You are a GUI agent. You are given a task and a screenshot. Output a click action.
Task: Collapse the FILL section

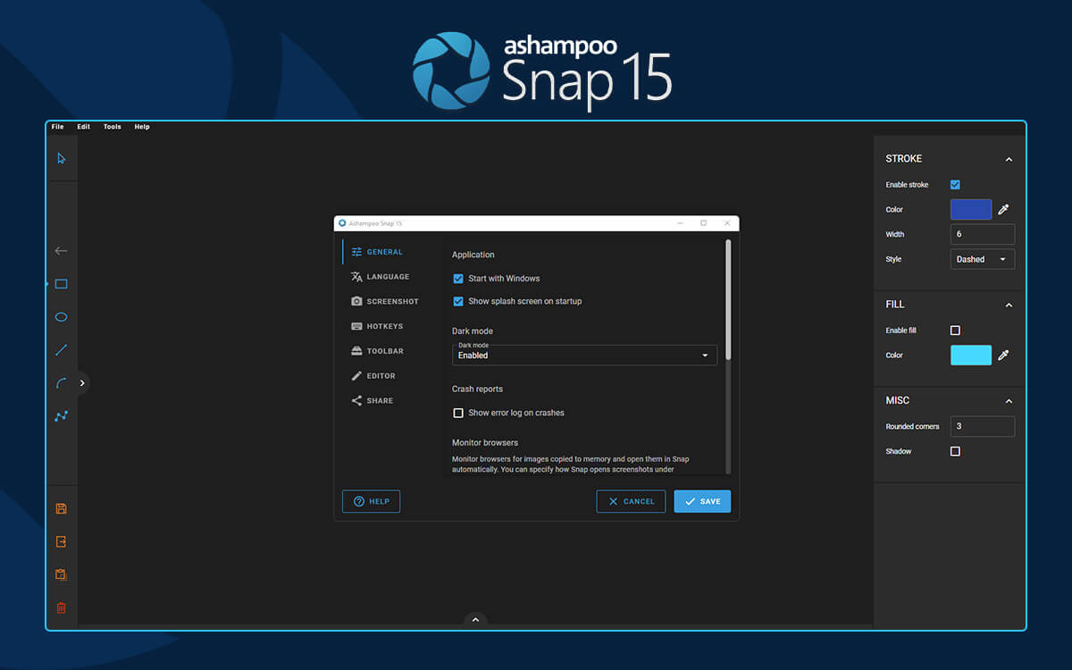pyautogui.click(x=1009, y=305)
